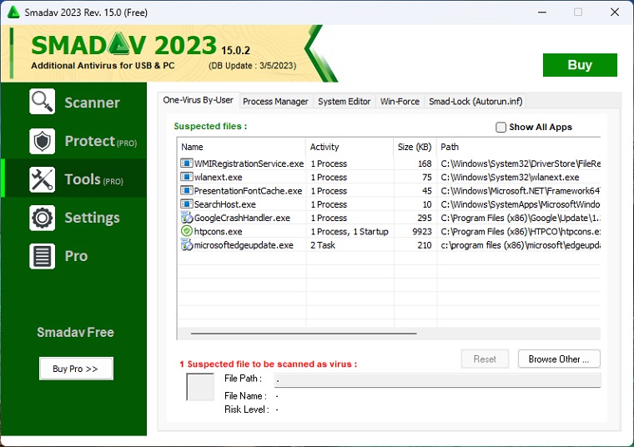Click the htpcons.exe green shield icon
Viewport: 634px width, 447px height.
pyautogui.click(x=187, y=231)
